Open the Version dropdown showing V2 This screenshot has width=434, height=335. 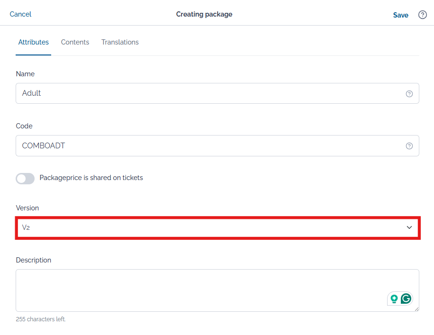[x=217, y=227]
